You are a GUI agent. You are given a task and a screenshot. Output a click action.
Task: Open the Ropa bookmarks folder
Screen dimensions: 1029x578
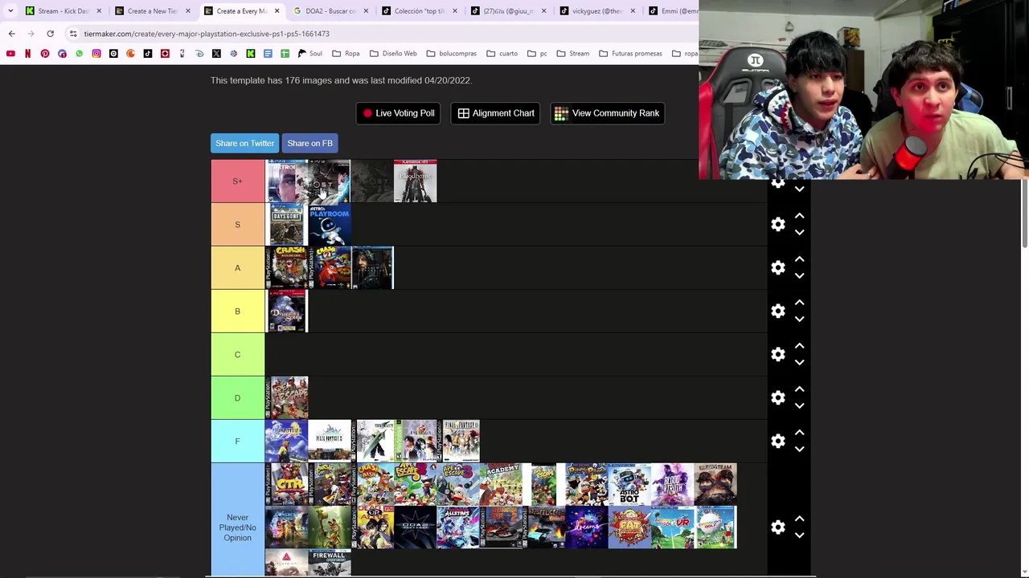346,54
